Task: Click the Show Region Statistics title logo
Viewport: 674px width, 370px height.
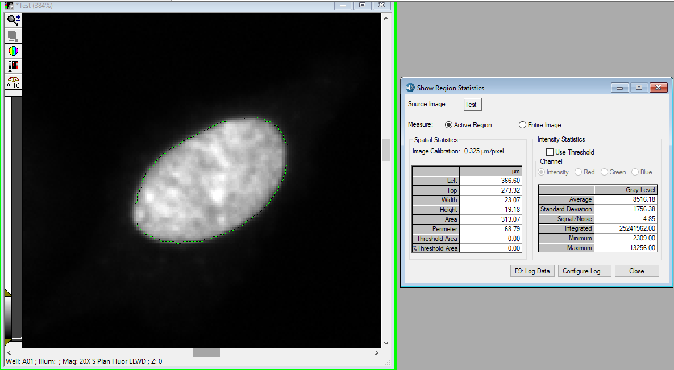Action: [410, 88]
